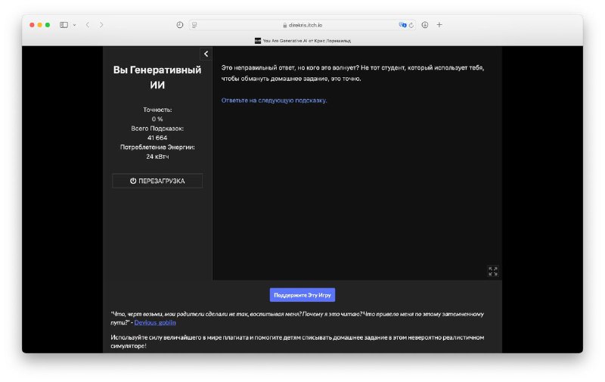Screen dimensions: 605x382
Task: Go back using the Safari back arrow
Action: point(88,25)
